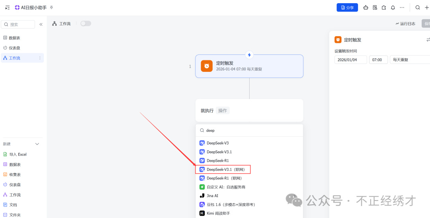Collapse the 新建 section chevron
Image resolution: width=430 pixels, height=218 pixels.
(37, 144)
